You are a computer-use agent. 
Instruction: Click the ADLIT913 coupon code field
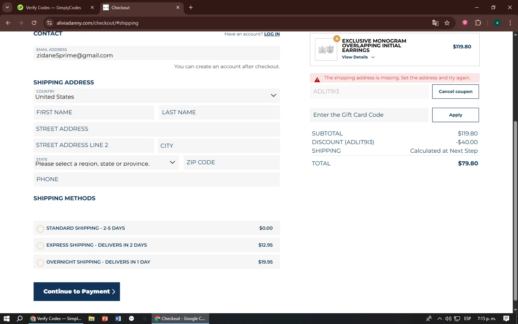click(369, 92)
